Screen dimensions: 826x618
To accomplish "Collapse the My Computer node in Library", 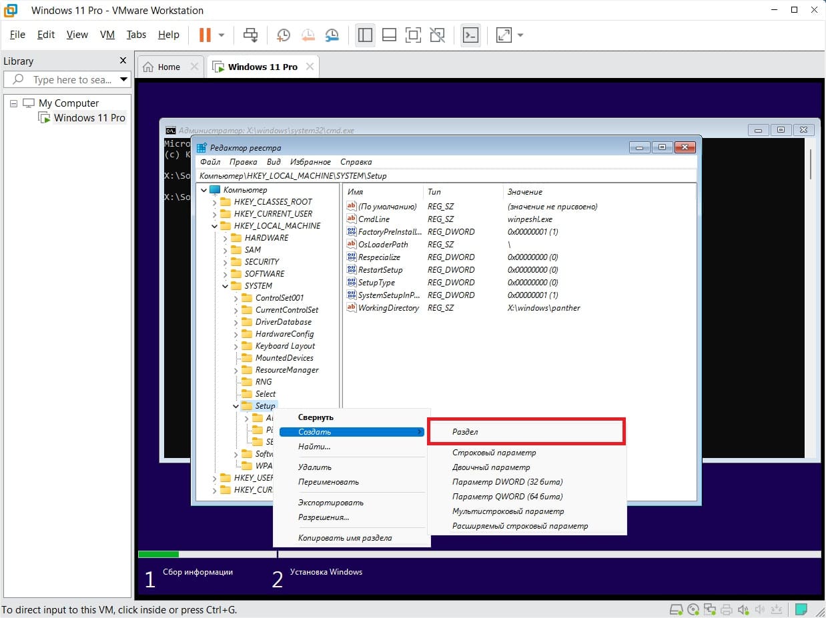I will pyautogui.click(x=13, y=103).
